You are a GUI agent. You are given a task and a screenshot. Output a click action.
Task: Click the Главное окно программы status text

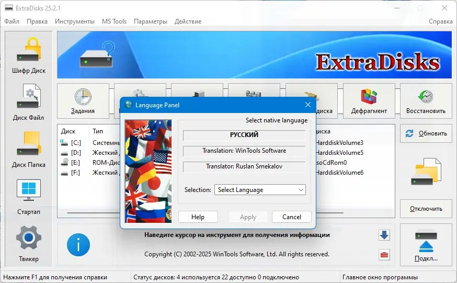coord(380,277)
